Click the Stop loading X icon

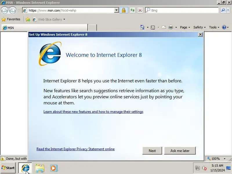[x=140, y=10]
